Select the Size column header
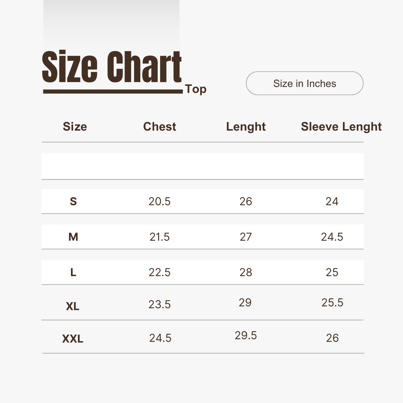The image size is (403, 403). 75,126
